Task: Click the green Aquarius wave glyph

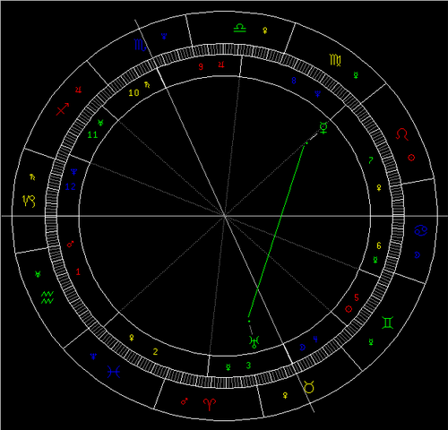Action: point(47,297)
